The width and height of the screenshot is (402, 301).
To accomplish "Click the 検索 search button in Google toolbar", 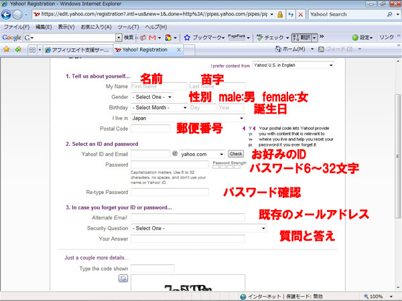I will click(x=129, y=37).
